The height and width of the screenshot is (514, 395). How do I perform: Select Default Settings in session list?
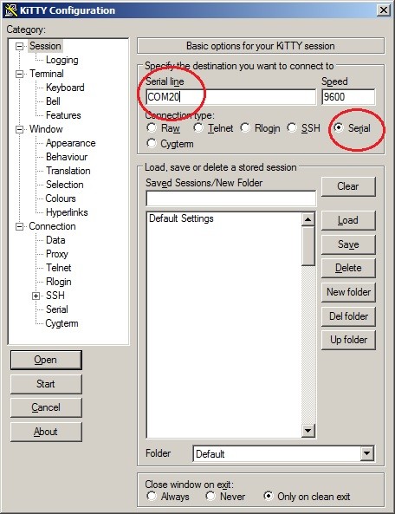pyautogui.click(x=181, y=218)
